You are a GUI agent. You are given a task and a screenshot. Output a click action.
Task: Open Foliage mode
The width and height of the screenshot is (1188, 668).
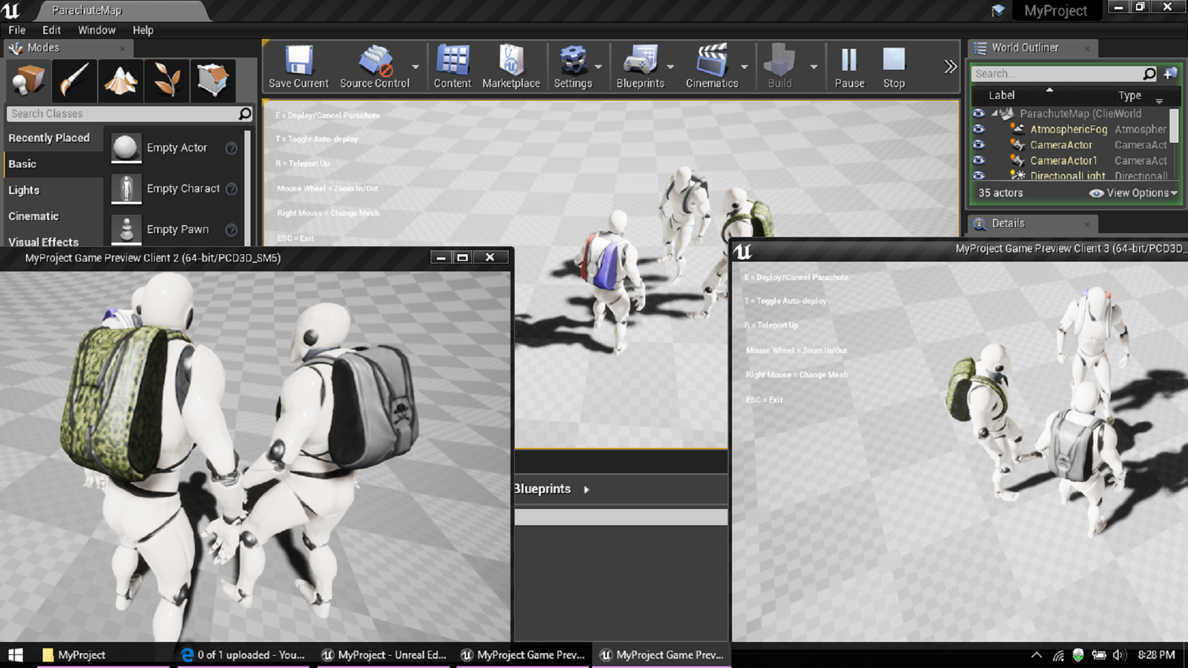166,80
